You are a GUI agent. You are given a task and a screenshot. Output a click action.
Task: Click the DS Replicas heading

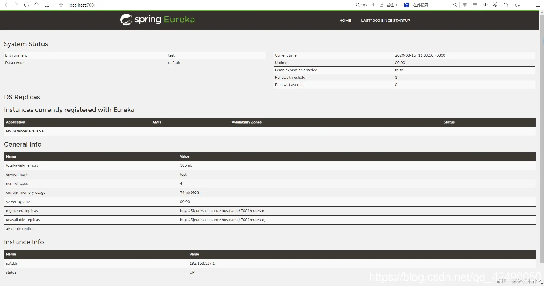point(22,97)
